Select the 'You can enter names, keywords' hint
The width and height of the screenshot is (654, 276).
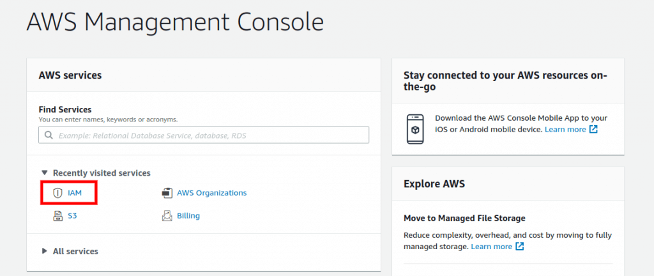(x=108, y=119)
